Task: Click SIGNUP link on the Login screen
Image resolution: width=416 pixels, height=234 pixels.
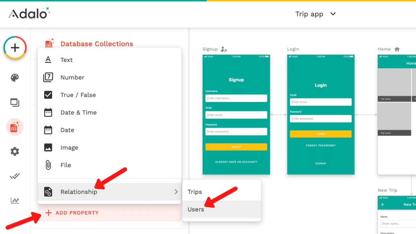Action: click(x=321, y=163)
